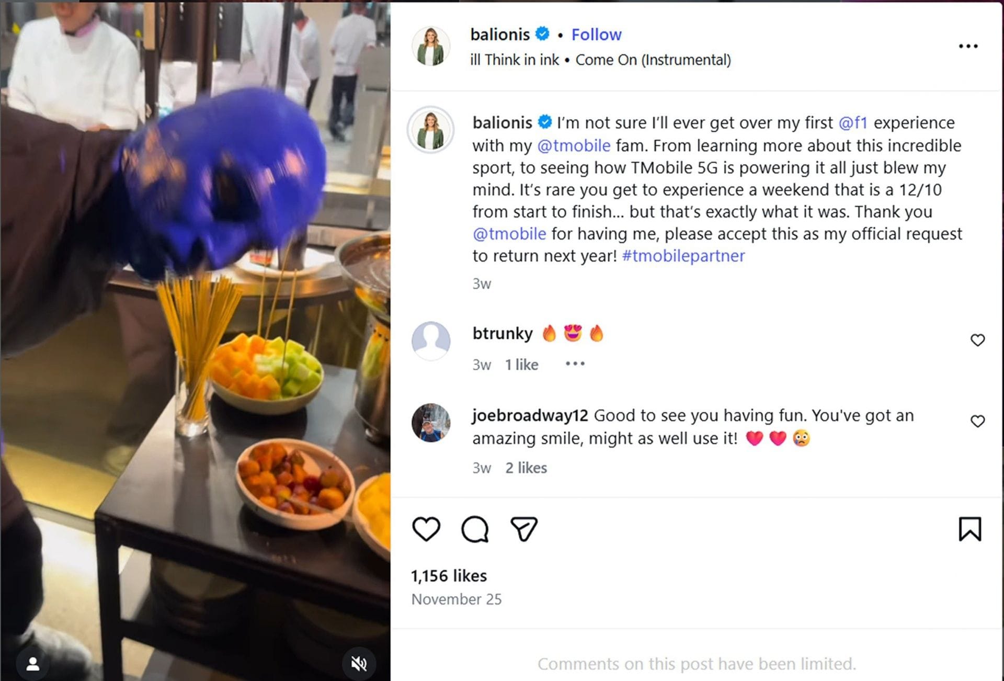Image resolution: width=1004 pixels, height=681 pixels.
Task: Click the blue verified badge beside balionis
Action: (543, 34)
